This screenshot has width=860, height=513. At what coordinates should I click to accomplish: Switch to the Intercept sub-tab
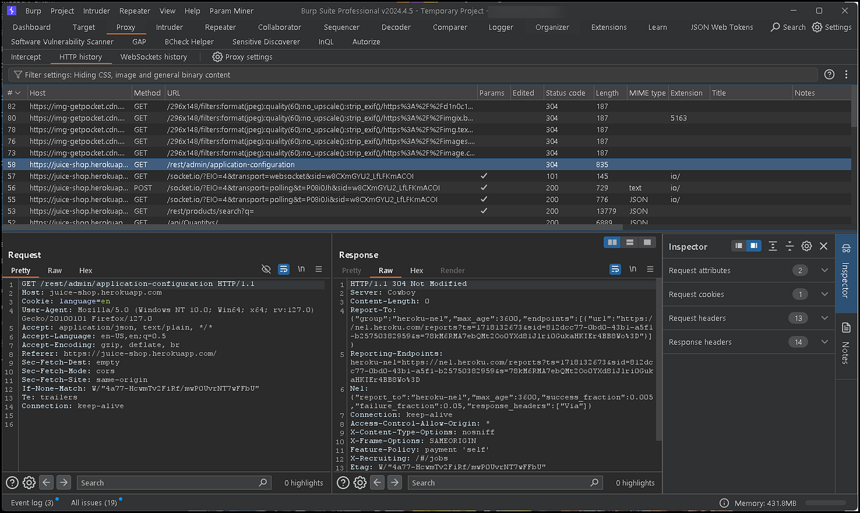click(26, 56)
